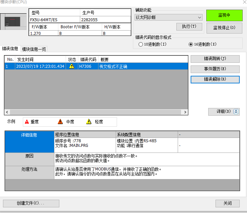Switch to the 错误信息 tab
The height and width of the screenshot is (213, 247).
[x=10, y=49]
